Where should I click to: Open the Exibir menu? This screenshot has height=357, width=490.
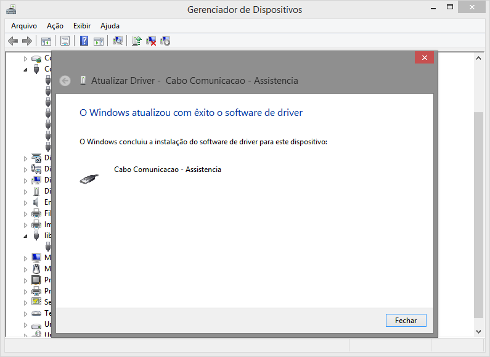click(x=82, y=26)
